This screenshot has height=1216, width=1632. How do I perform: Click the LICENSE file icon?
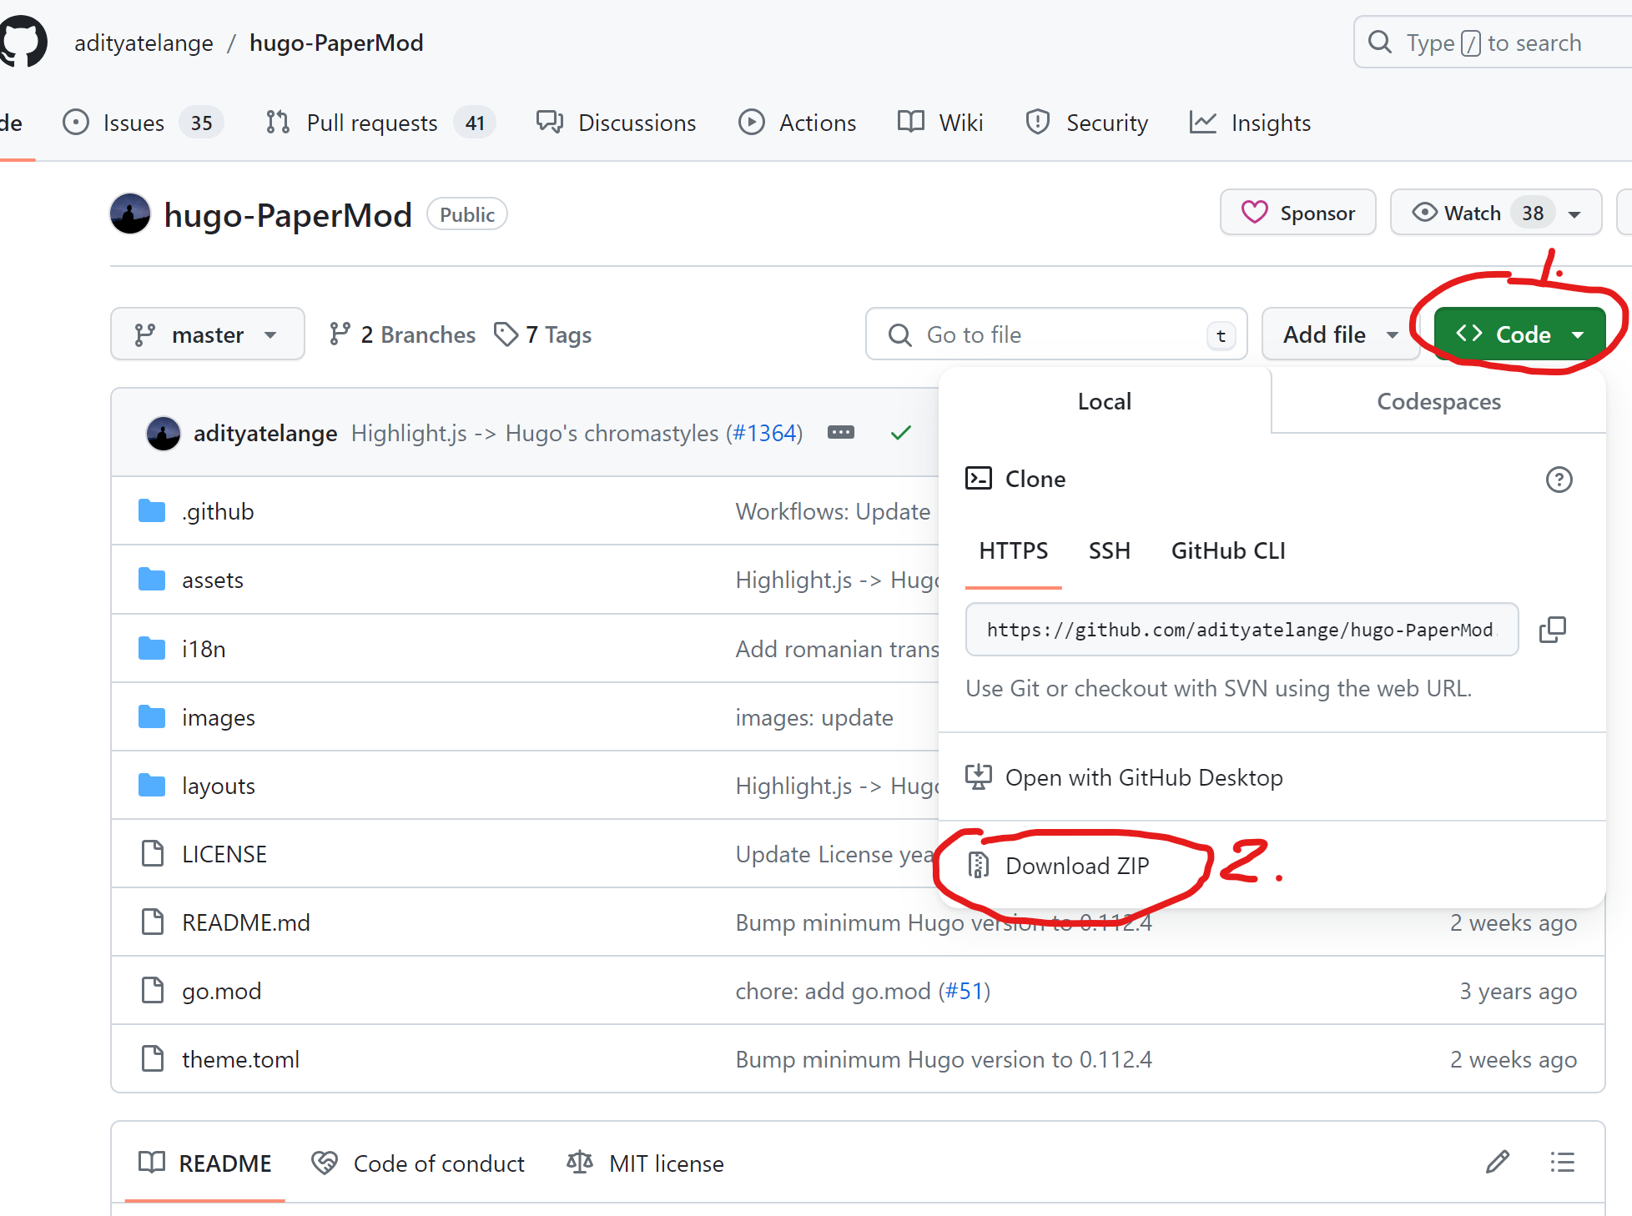153,853
